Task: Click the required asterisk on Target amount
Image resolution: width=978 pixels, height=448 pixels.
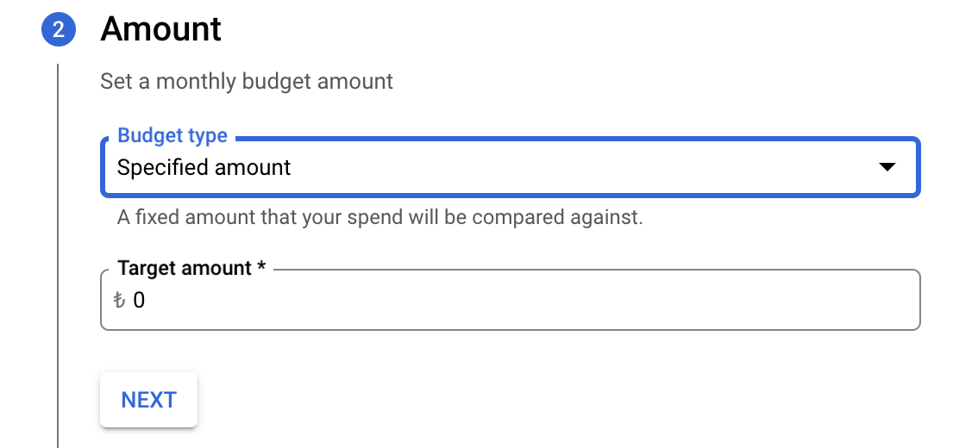Action: pyautogui.click(x=261, y=266)
